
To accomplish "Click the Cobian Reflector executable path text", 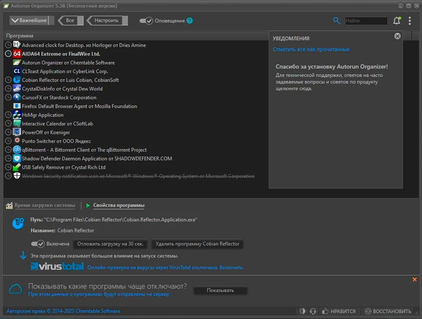I will 120,220.
